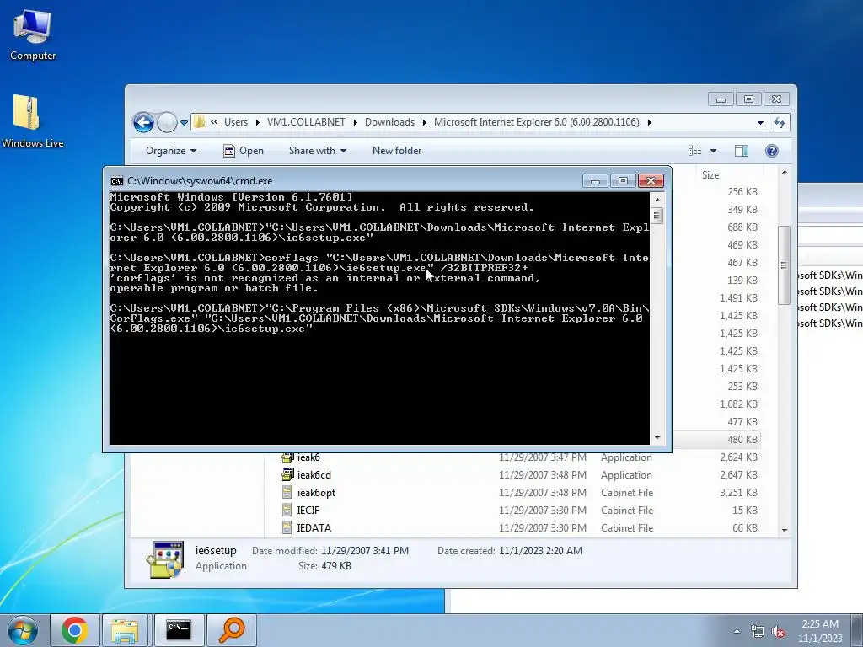Click the Downloads breadcrumb segment

[x=389, y=122]
